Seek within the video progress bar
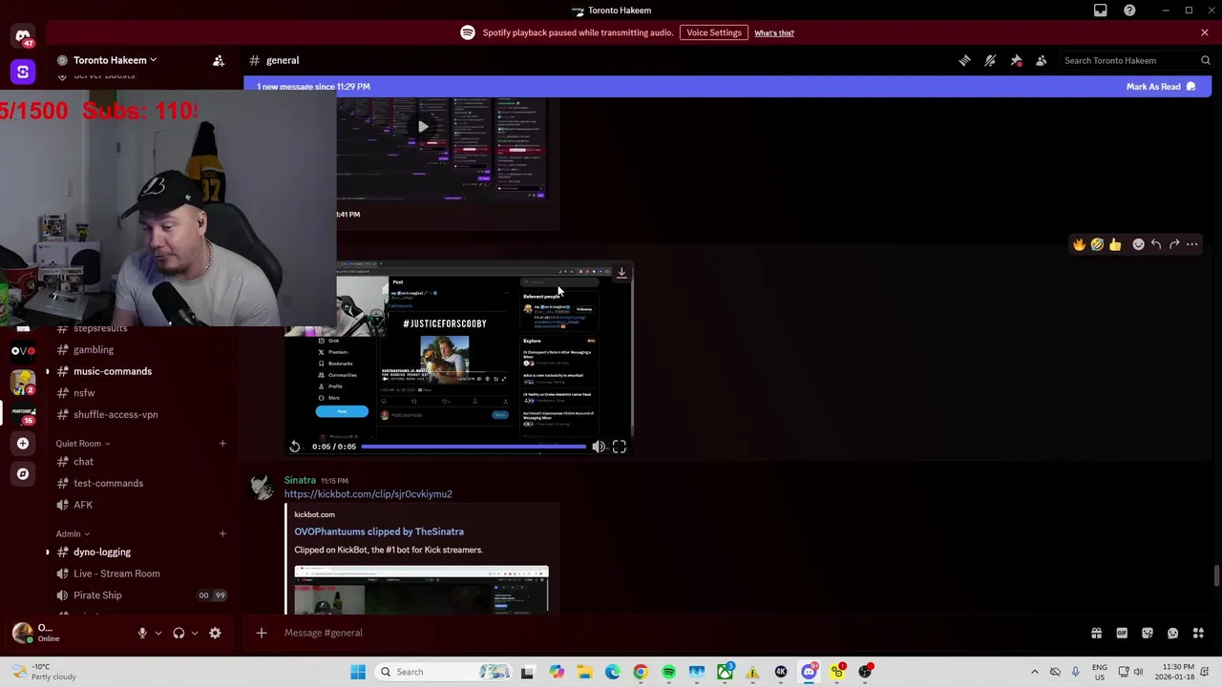The width and height of the screenshot is (1222, 687). tap(474, 447)
